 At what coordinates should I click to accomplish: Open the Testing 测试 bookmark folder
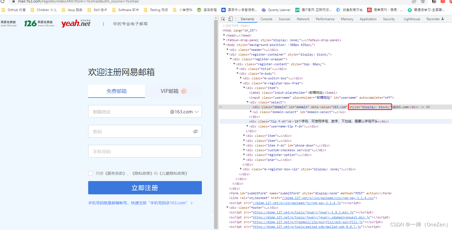pos(156,10)
